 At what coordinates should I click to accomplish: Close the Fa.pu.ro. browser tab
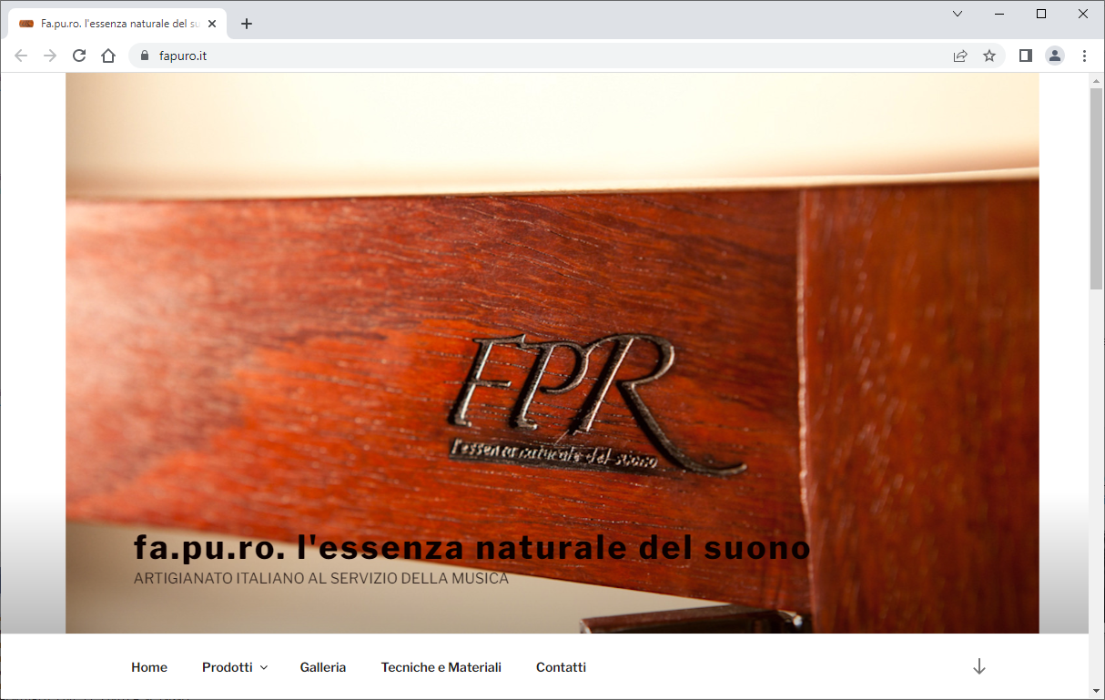213,24
